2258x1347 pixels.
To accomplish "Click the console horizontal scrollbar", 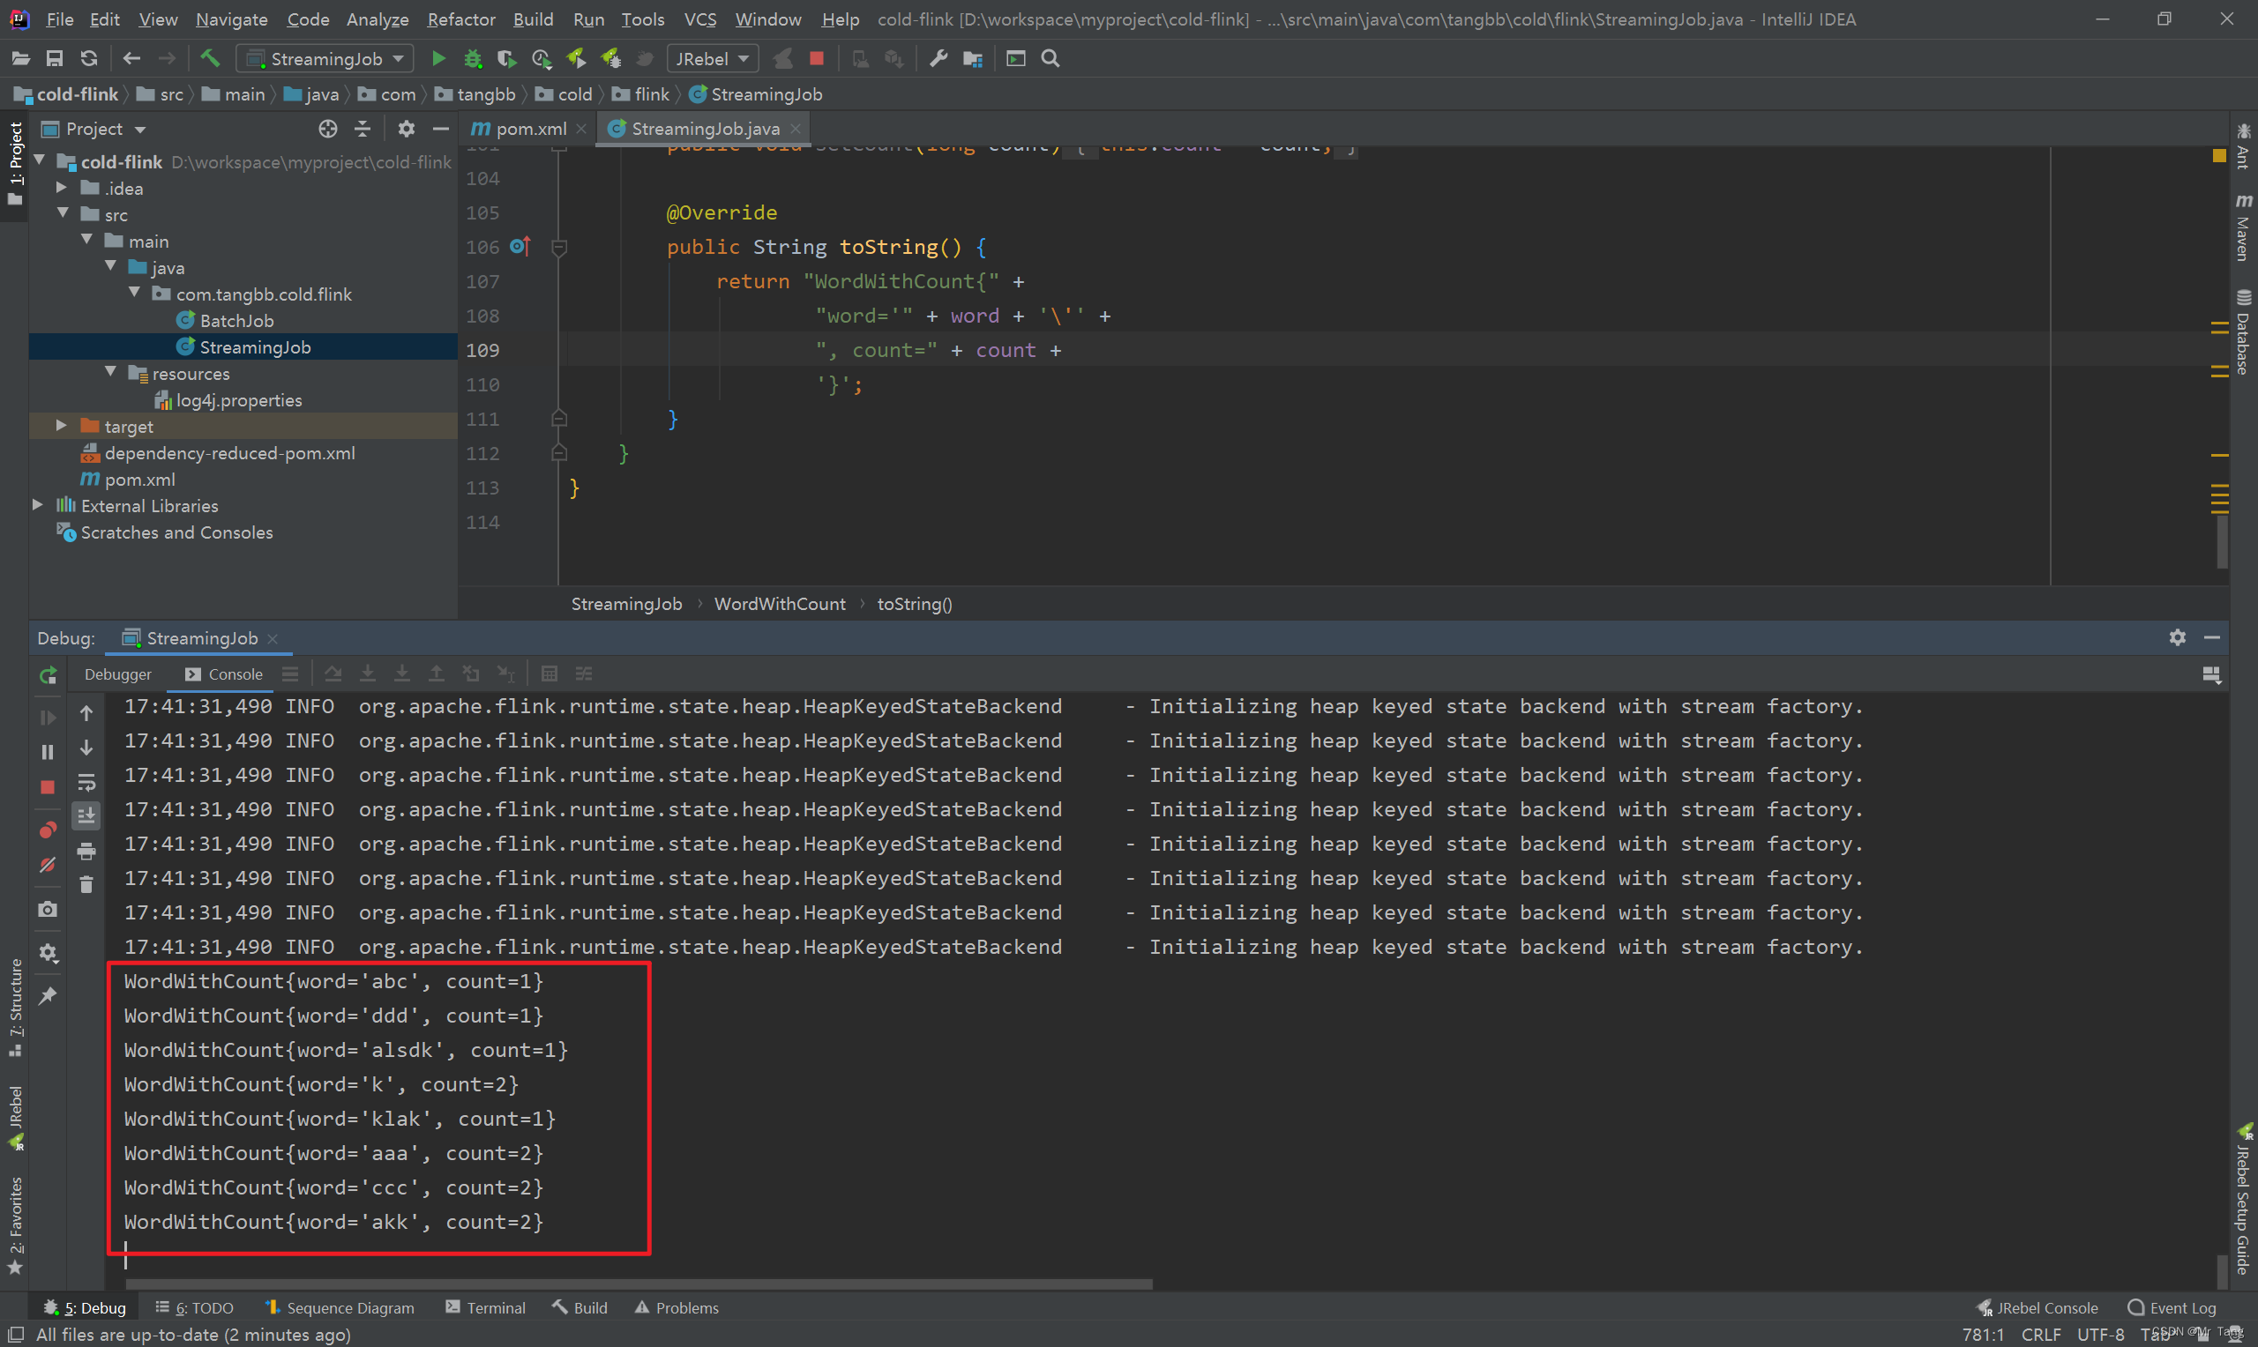I will pos(639,1284).
